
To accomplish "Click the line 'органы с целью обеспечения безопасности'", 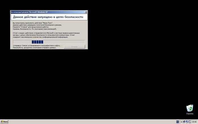I will pyautogui.click(x=44, y=35).
